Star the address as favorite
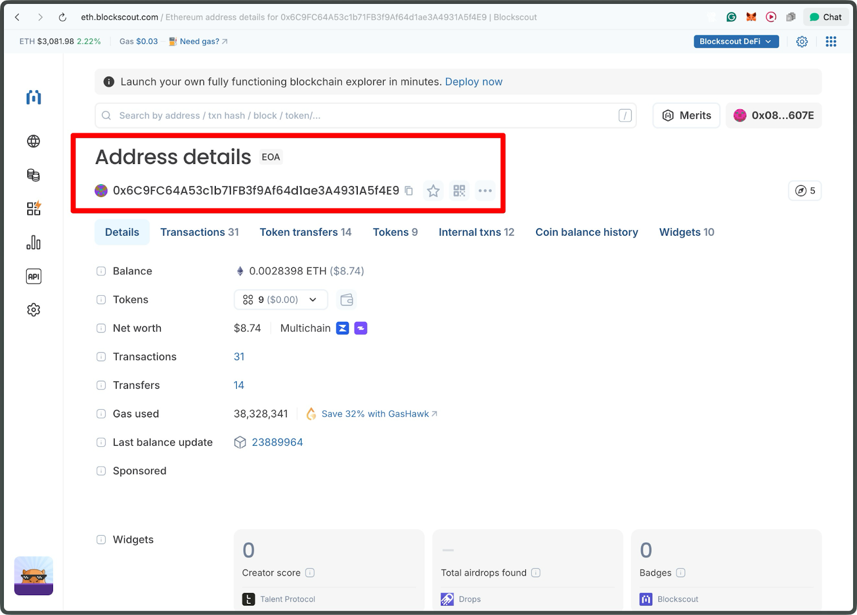The width and height of the screenshot is (857, 615). 433,191
